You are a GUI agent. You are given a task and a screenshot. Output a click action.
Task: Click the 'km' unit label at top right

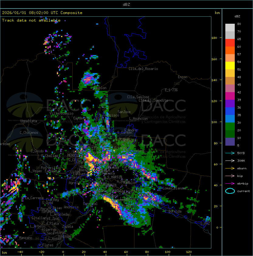(x=217, y=13)
